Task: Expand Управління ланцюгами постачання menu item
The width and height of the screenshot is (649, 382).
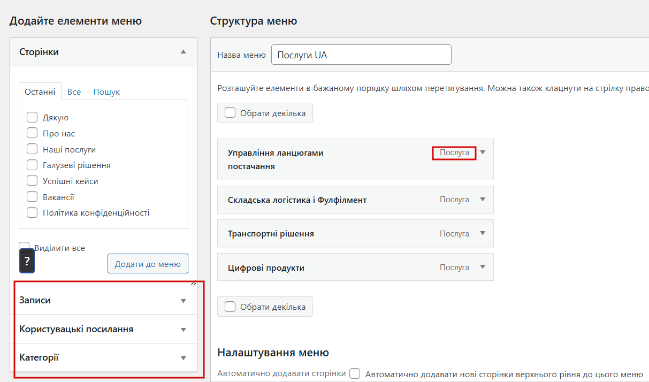Action: 483,152
